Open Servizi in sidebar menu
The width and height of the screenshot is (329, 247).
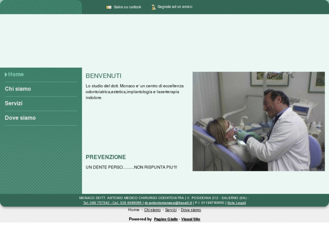14,103
